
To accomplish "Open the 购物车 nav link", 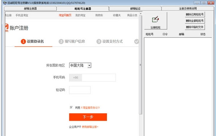I will tap(99, 15).
